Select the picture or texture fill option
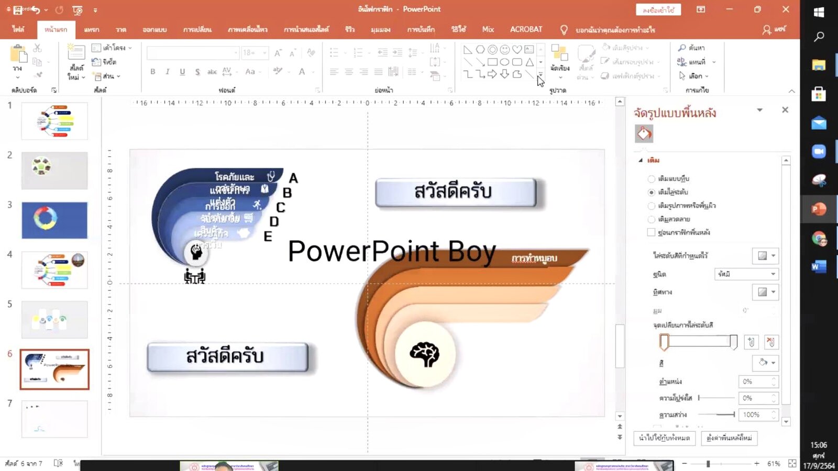Image resolution: width=838 pixels, height=471 pixels. tap(652, 206)
